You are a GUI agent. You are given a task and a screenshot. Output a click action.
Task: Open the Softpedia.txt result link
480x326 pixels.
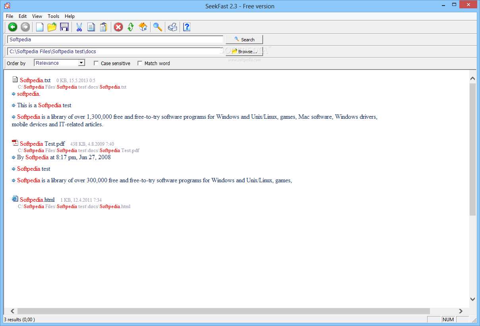(x=35, y=80)
